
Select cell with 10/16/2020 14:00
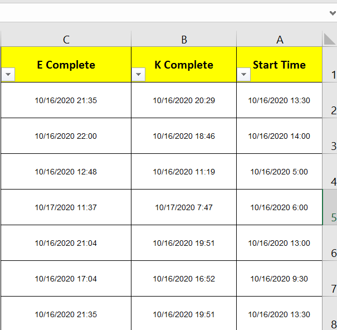coord(280,136)
